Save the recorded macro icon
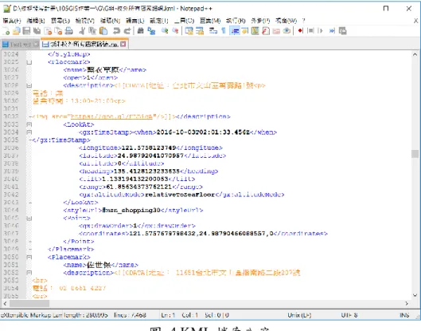The width and height of the screenshot is (421, 331). [342, 31]
